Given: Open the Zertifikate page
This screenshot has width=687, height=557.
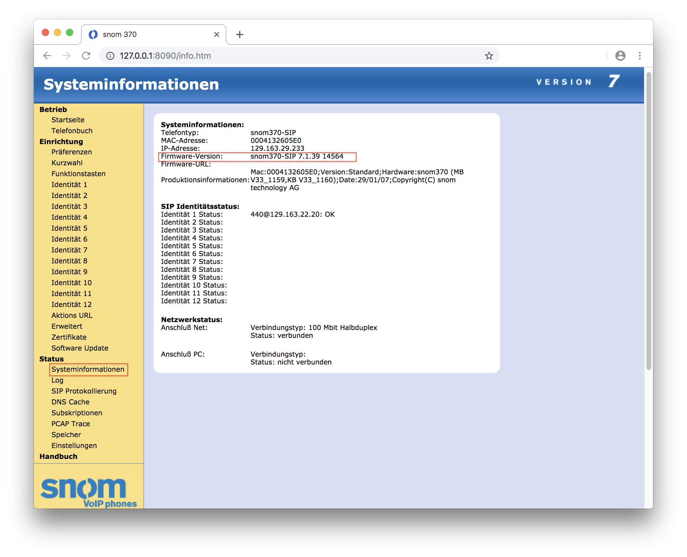Looking at the screenshot, I should [x=69, y=337].
